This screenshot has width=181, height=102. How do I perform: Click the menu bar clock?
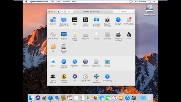(x=140, y=1)
